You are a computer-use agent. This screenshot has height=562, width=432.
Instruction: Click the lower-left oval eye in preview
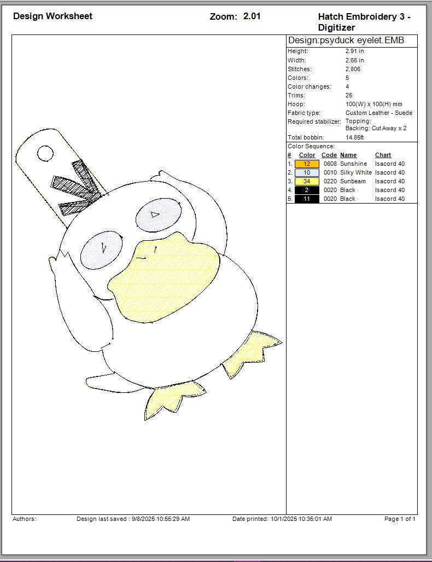point(101,250)
